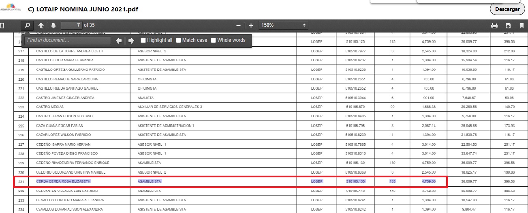Click the Asamblea Nacional logo

pos(13,9)
